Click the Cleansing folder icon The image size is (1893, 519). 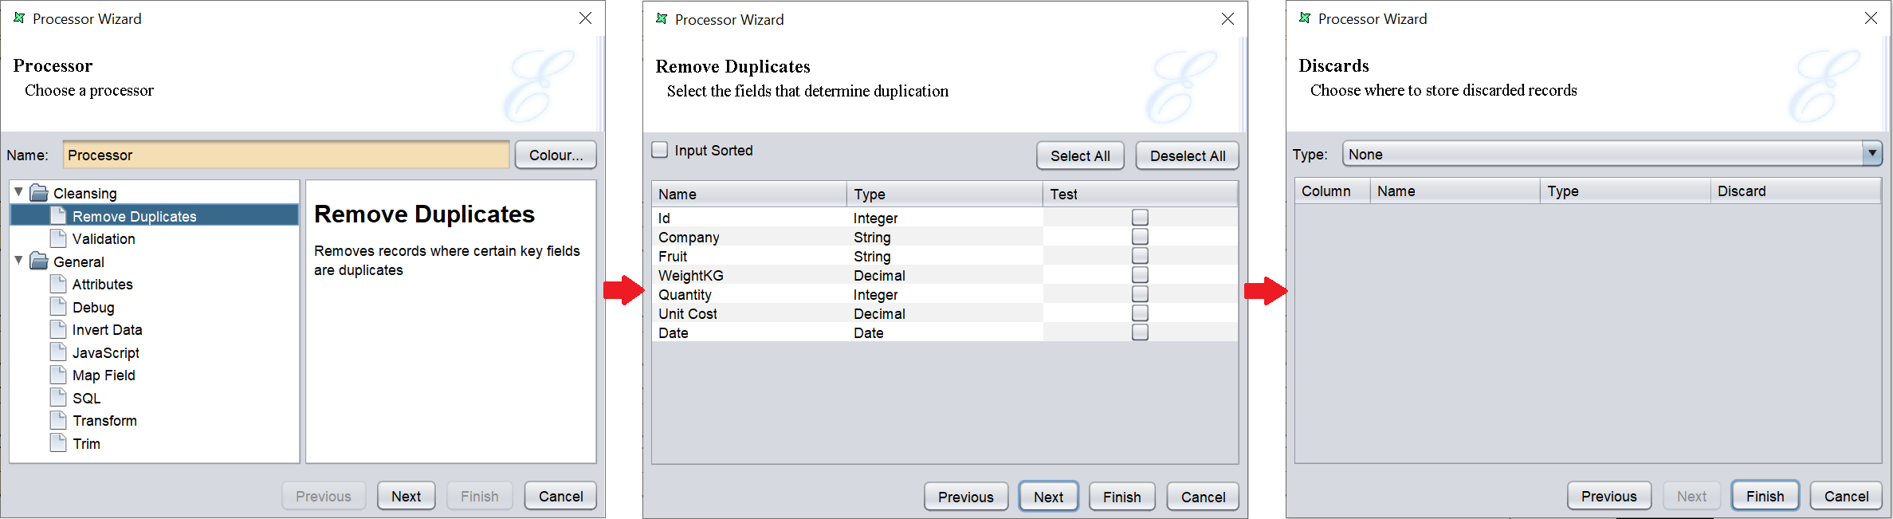(x=39, y=193)
